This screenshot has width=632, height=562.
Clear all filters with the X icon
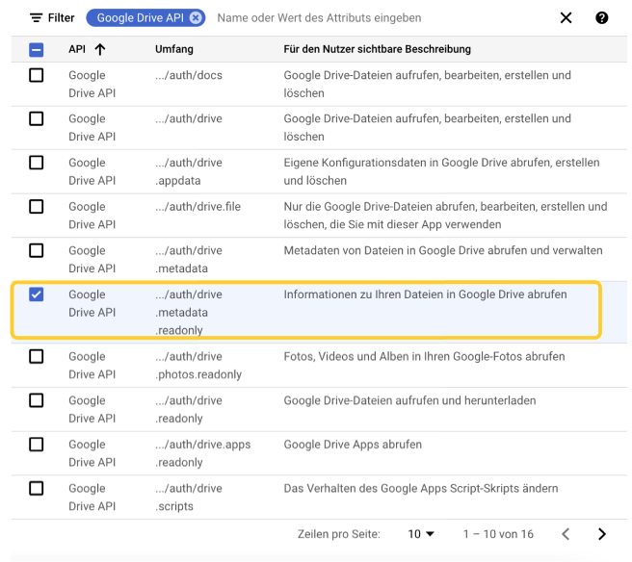pyautogui.click(x=566, y=17)
